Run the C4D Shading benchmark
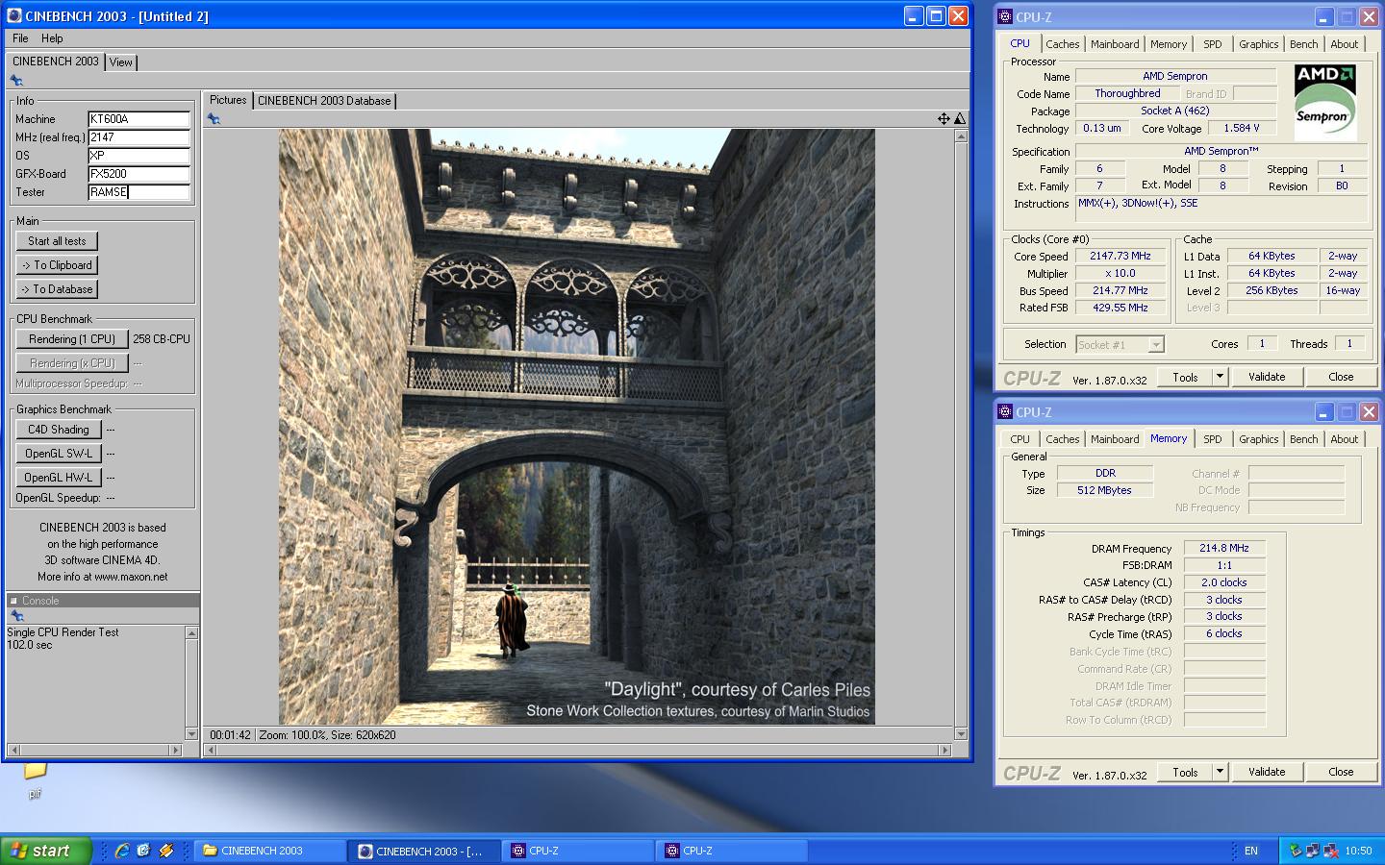This screenshot has width=1385, height=865. coord(59,430)
